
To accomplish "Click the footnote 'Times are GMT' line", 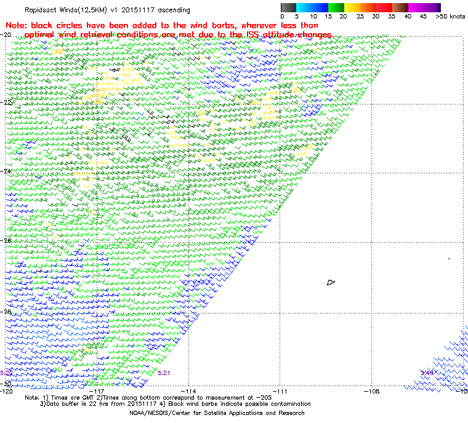I will (x=148, y=398).
